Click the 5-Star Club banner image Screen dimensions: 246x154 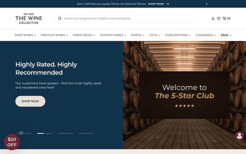pos(184,95)
